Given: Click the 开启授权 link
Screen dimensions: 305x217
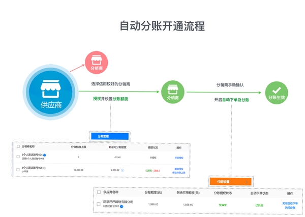Looking at the screenshot, I should tap(179, 158).
